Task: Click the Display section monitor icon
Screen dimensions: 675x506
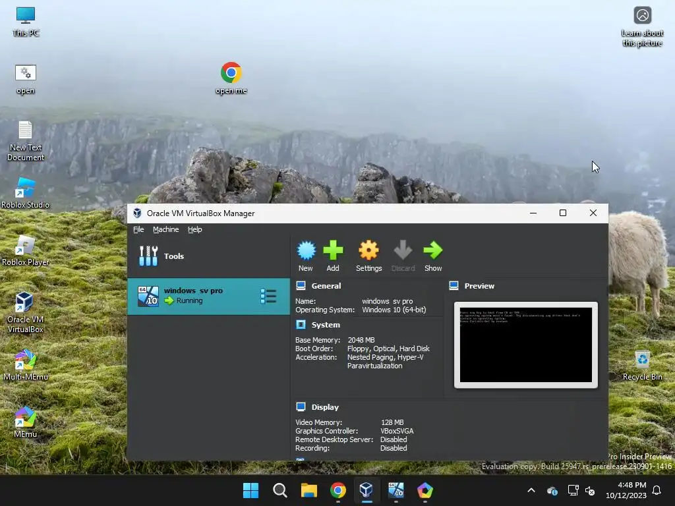Action: pyautogui.click(x=301, y=407)
